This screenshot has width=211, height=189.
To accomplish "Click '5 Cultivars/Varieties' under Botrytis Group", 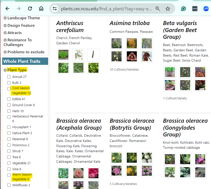I will click(x=123, y=184).
